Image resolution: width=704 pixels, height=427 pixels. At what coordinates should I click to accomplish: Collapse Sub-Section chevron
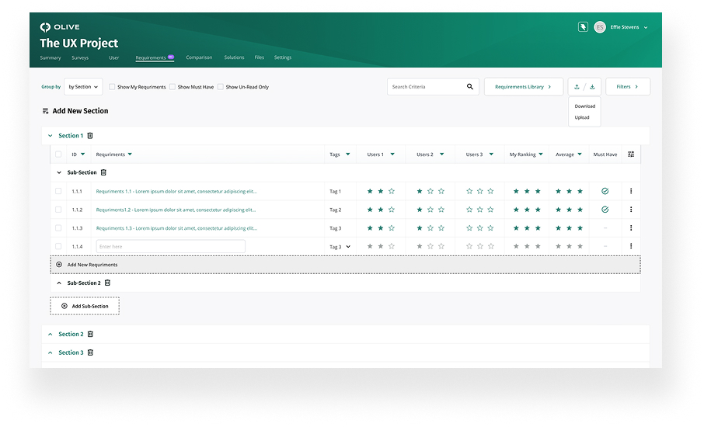(x=59, y=172)
